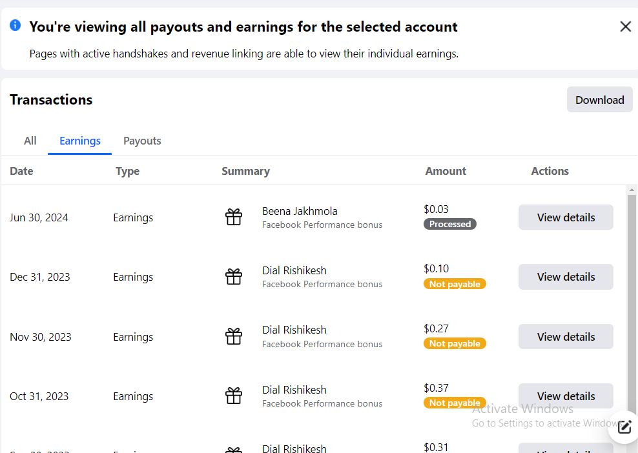Screen dimensions: 638x453
Task: Open the compose edit icon at bottom right
Action: pyautogui.click(x=624, y=427)
